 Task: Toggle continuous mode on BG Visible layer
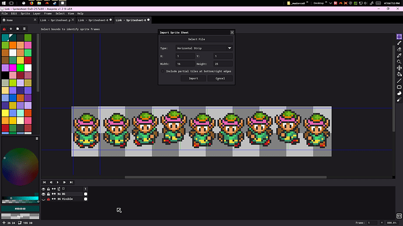click(x=54, y=199)
